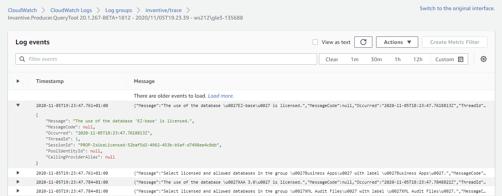
Task: Click the magnifier icon in filter box
Action: 22,59
